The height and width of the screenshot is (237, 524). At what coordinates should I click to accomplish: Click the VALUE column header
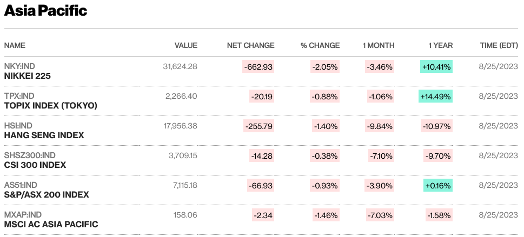(185, 45)
